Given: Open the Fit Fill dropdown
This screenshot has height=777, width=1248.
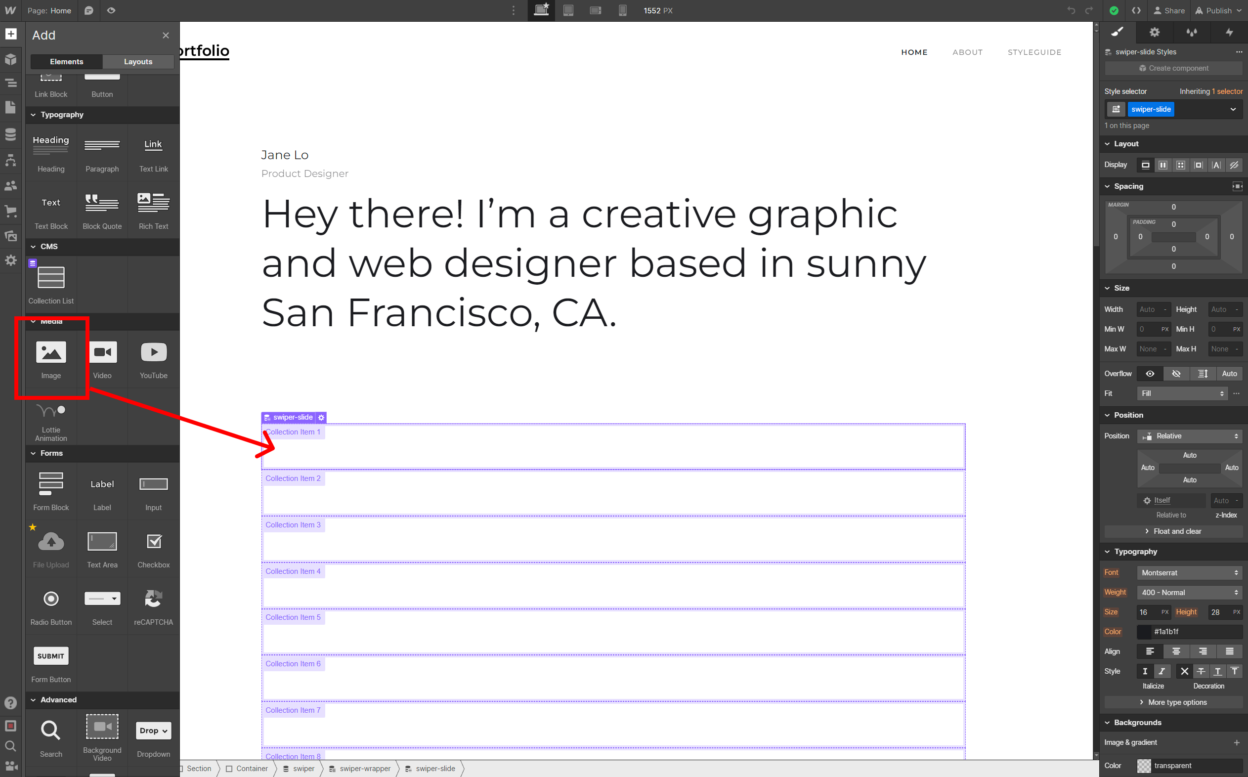Looking at the screenshot, I should coord(1182,393).
